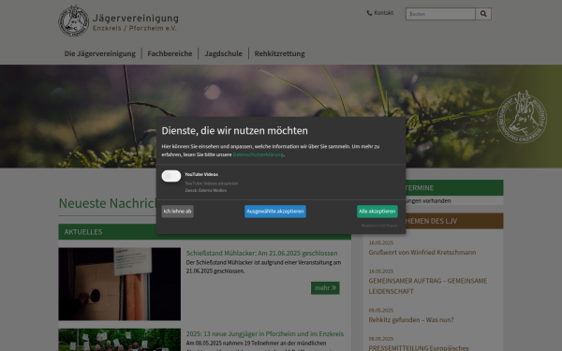Viewport: 562px width, 351px height.
Task: Click the phone icon next to Kontakt
Action: [x=369, y=13]
